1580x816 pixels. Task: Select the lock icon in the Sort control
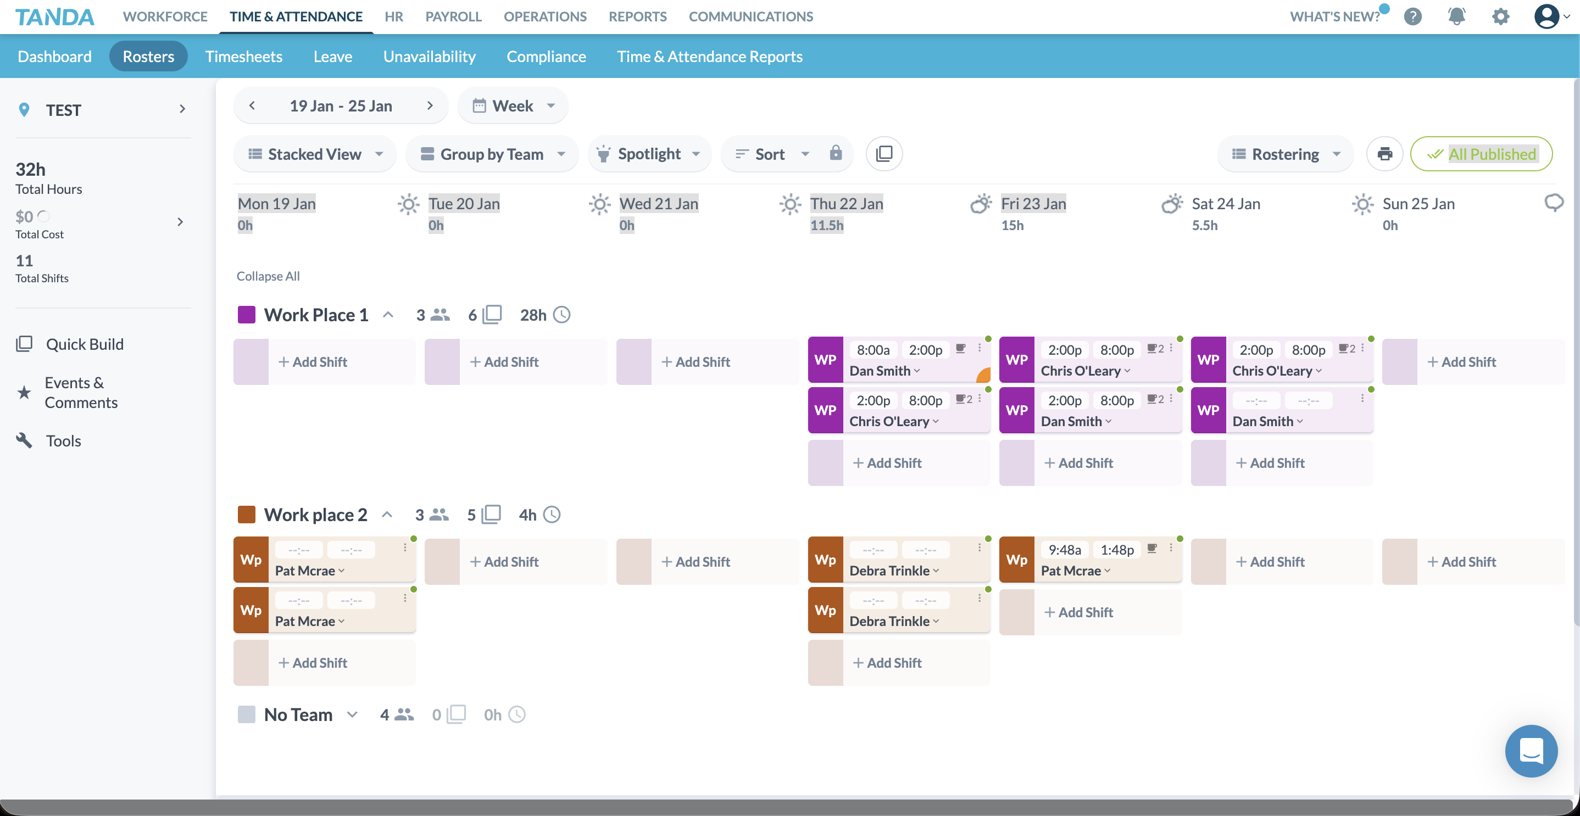pyautogui.click(x=836, y=154)
